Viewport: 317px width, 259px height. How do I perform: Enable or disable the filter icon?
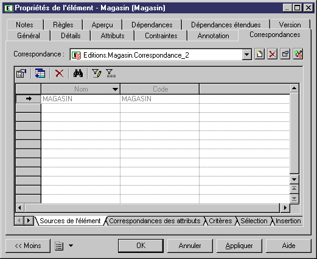tap(111, 73)
